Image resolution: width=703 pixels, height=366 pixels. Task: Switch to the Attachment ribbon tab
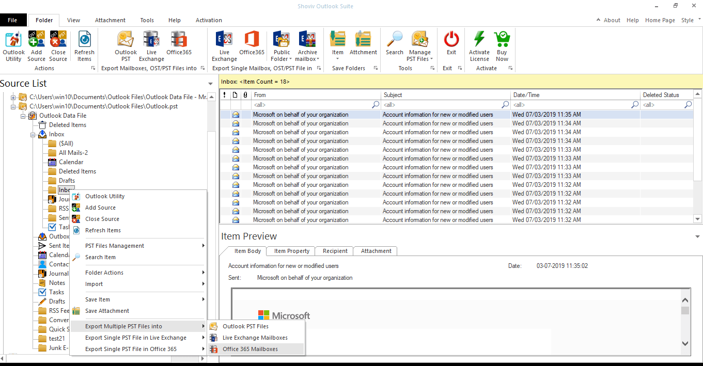click(110, 20)
